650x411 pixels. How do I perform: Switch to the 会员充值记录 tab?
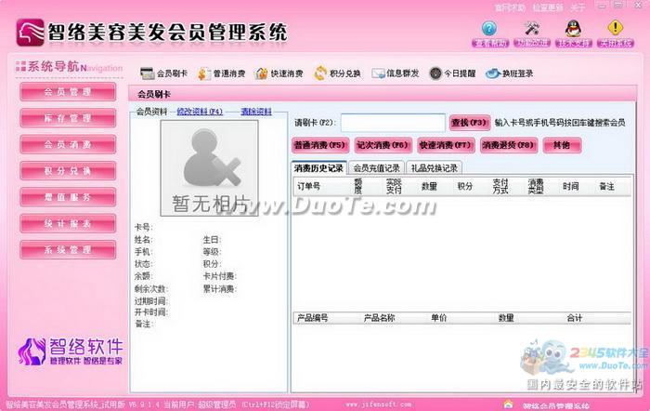coord(376,168)
